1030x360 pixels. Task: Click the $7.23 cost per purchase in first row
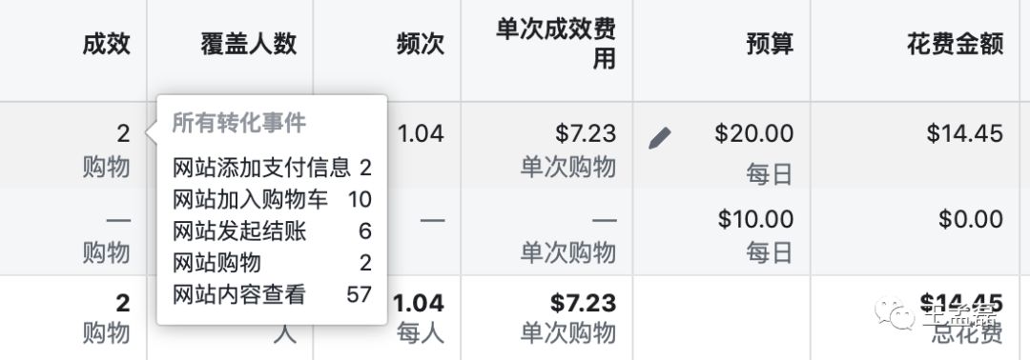pyautogui.click(x=586, y=133)
